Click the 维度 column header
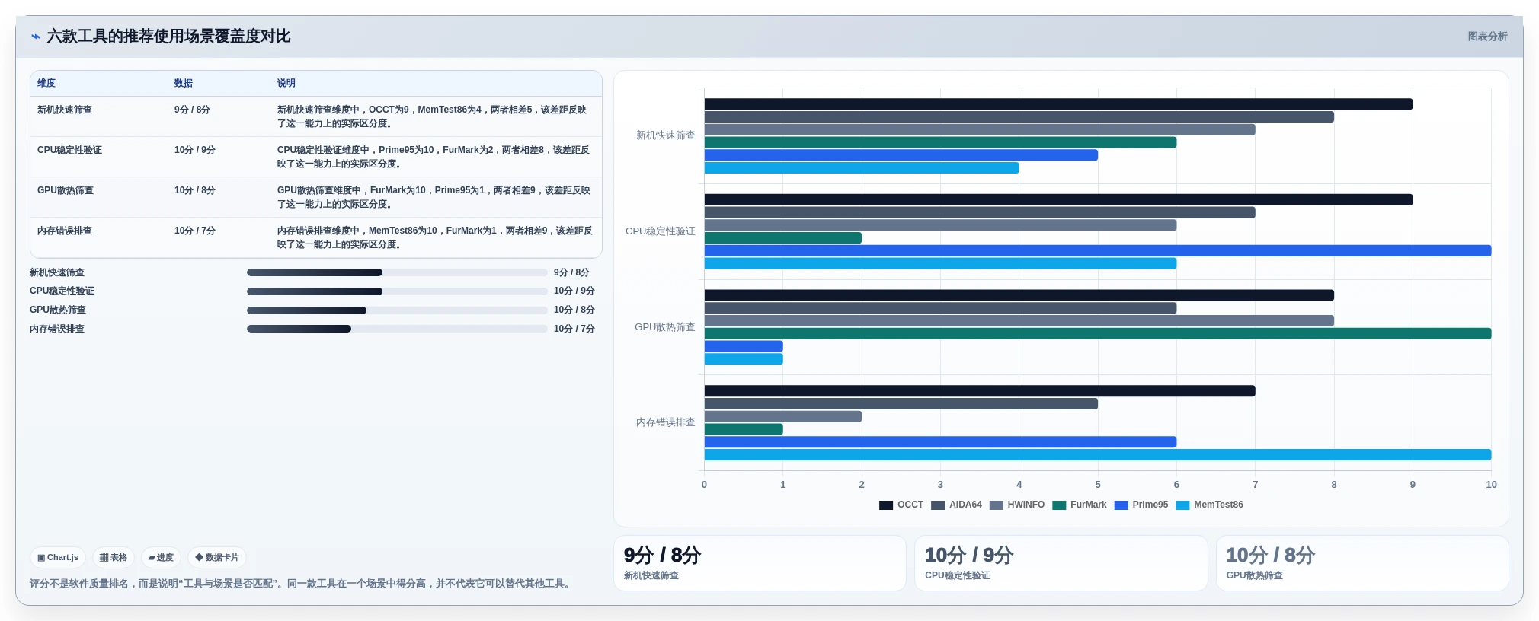The height and width of the screenshot is (621, 1539). pyautogui.click(x=46, y=83)
